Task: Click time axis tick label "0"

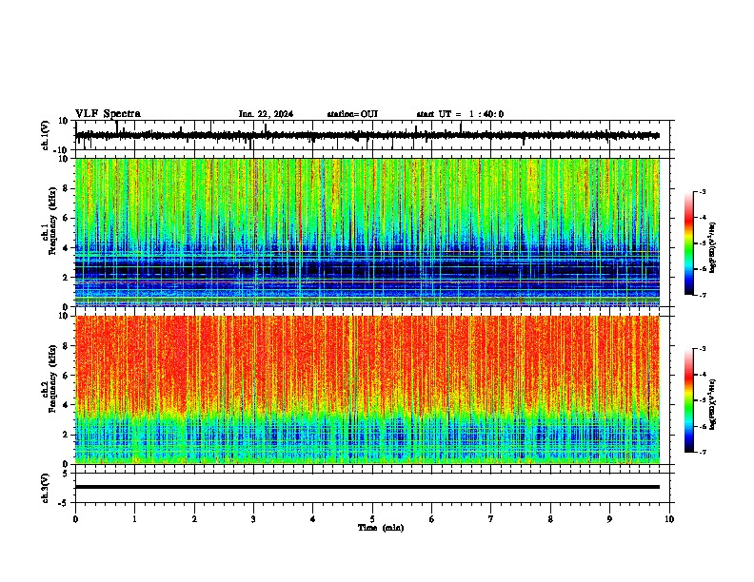Action: click(75, 519)
